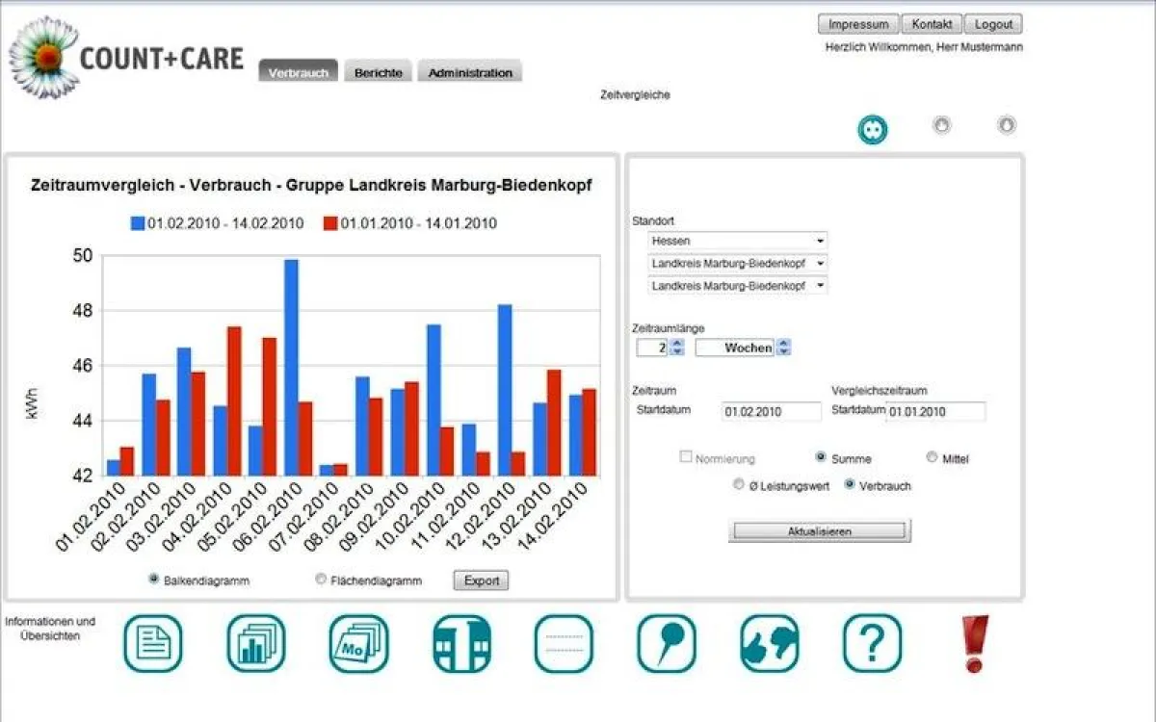1156x722 pixels.
Task: Select the Summe radio button
Action: pyautogui.click(x=821, y=457)
